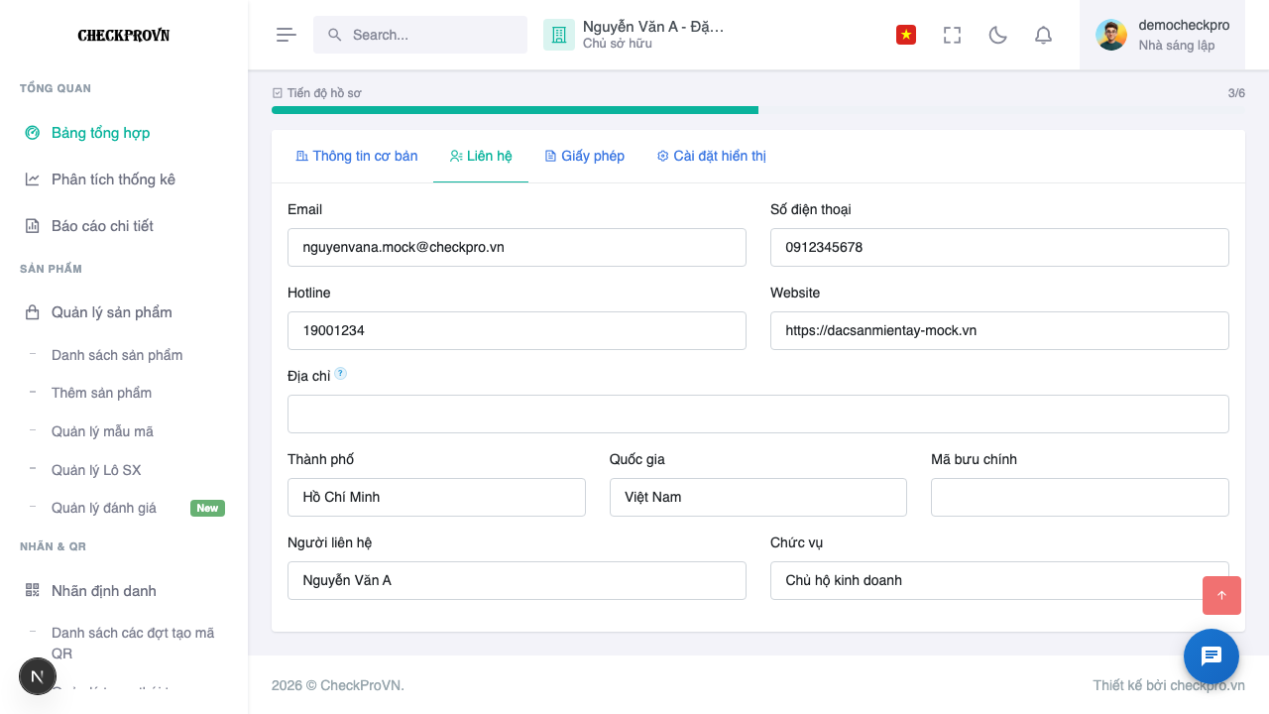1269x714 pixels.
Task: Click the Phân tích thống kê chart icon
Action: pyautogui.click(x=33, y=179)
